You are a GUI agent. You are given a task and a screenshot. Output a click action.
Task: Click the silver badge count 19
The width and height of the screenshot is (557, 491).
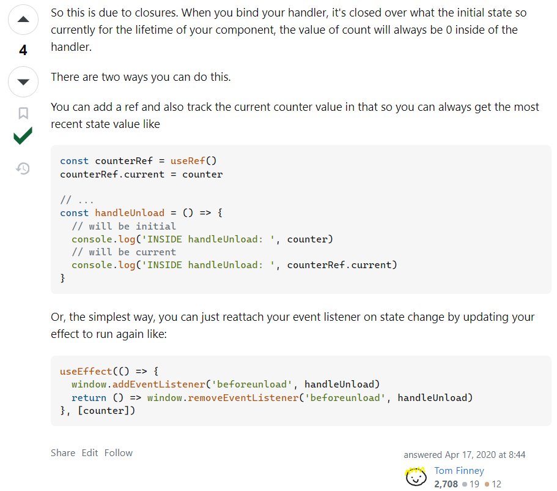tap(474, 484)
